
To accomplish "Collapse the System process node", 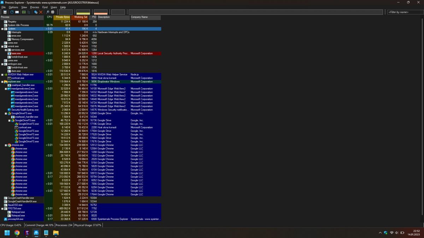I will (x=2, y=29).
